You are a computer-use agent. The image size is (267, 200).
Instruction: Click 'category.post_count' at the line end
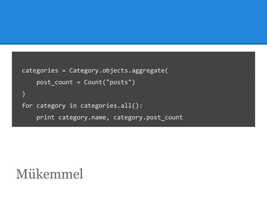tap(148, 118)
